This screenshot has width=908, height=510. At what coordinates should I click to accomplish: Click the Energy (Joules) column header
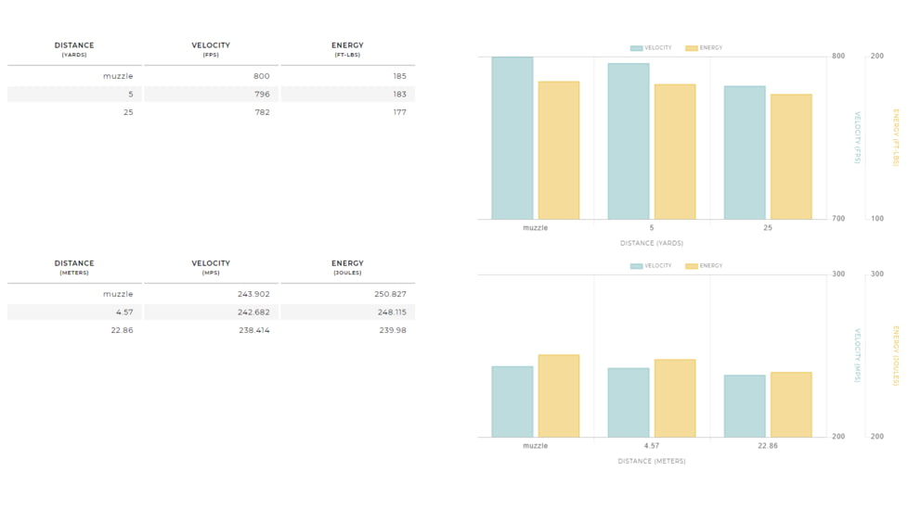pos(347,267)
